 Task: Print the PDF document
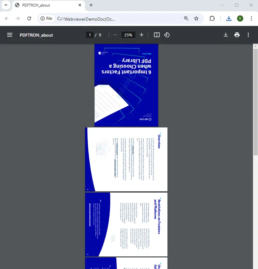click(x=237, y=35)
